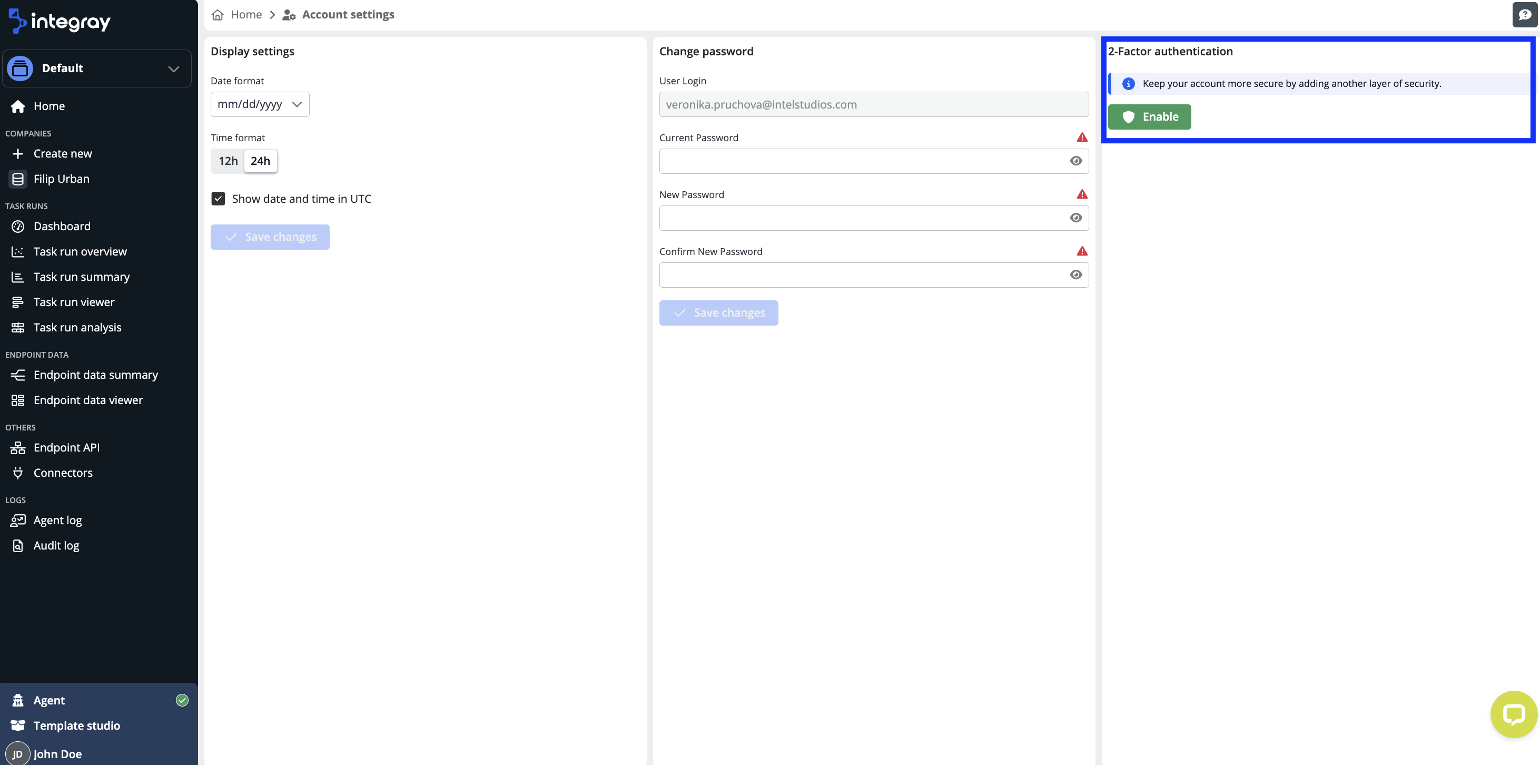Click the Dashboard gauge icon in sidebar

click(18, 226)
